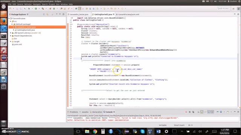Viewport: 241px width, 135px height.
Task: Click the New wizard toolbar icon
Action: tap(10, 9)
